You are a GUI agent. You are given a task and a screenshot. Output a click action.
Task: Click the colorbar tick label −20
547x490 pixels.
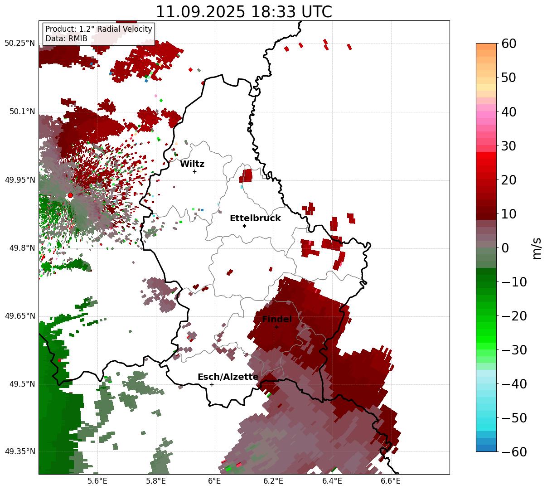pyautogui.click(x=514, y=315)
